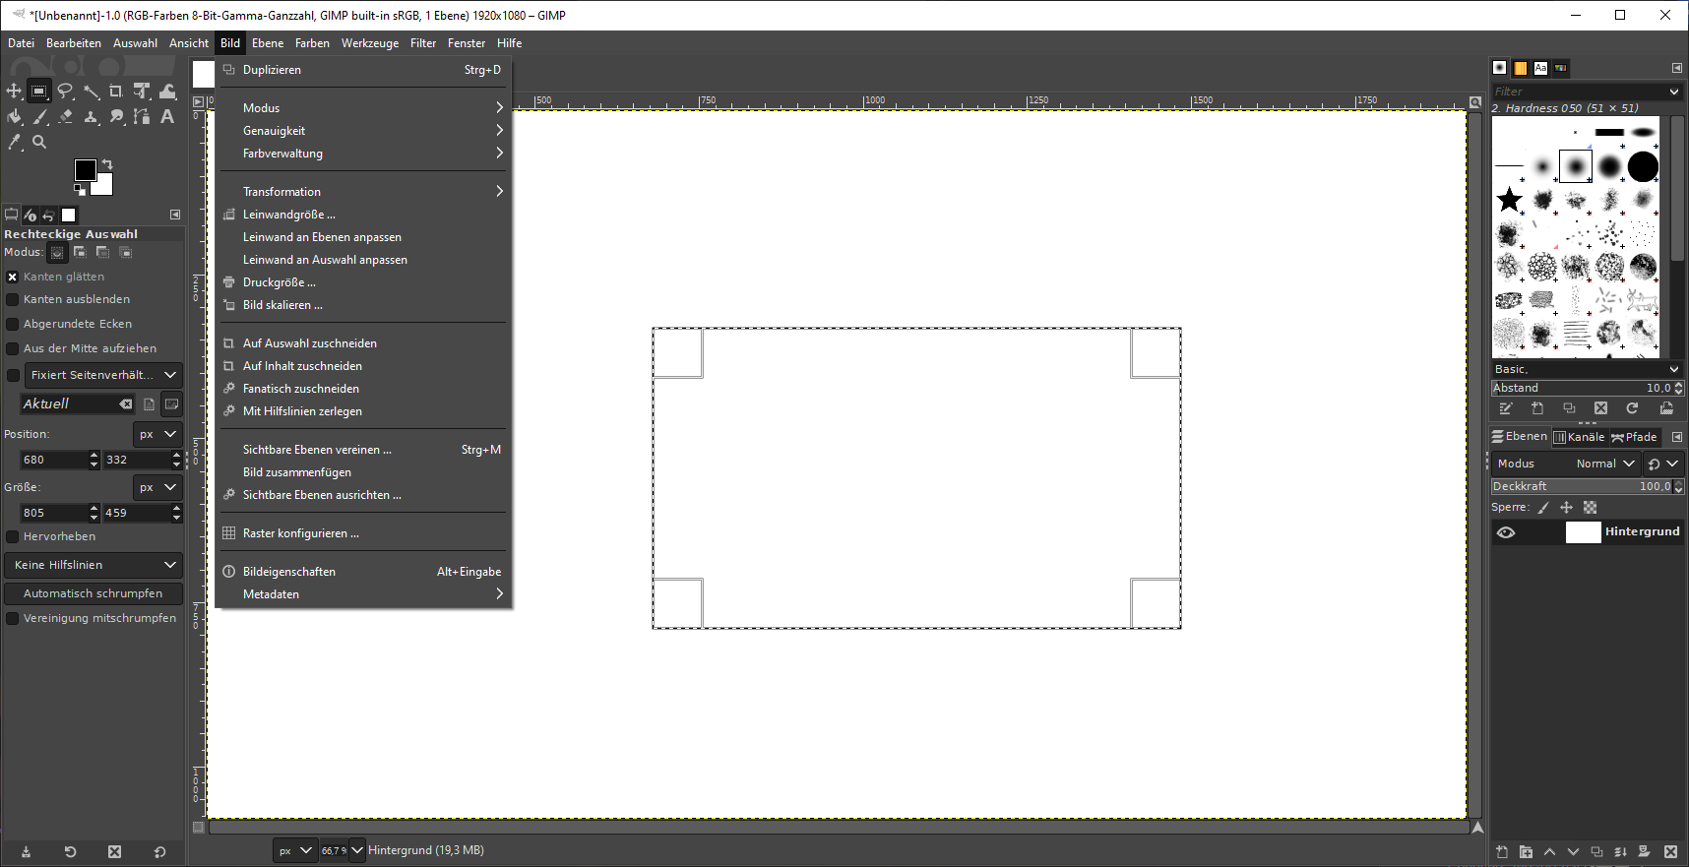Image resolution: width=1689 pixels, height=867 pixels.
Task: Click the selection width field showing 805
Action: (54, 513)
